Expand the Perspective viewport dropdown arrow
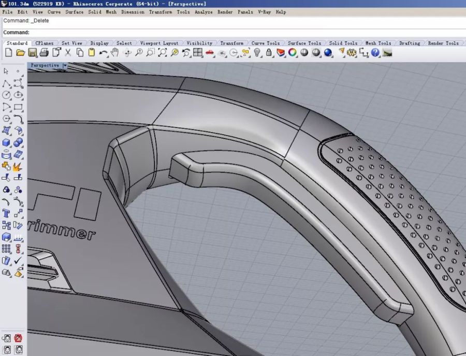This screenshot has width=466, height=356. pos(65,66)
